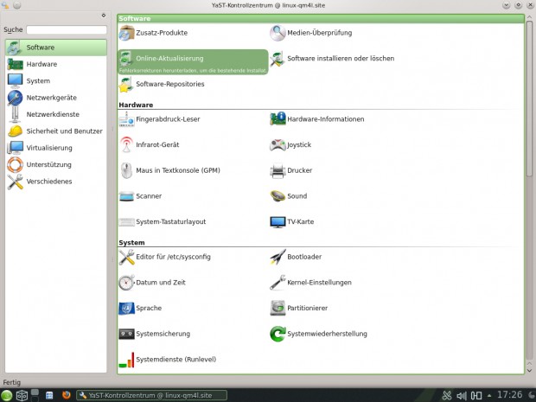The image size is (536, 402).
Task: Select Hardware category in sidebar
Action: click(x=56, y=64)
